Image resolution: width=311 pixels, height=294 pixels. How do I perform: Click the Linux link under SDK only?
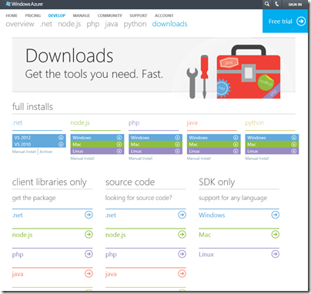[206, 255]
